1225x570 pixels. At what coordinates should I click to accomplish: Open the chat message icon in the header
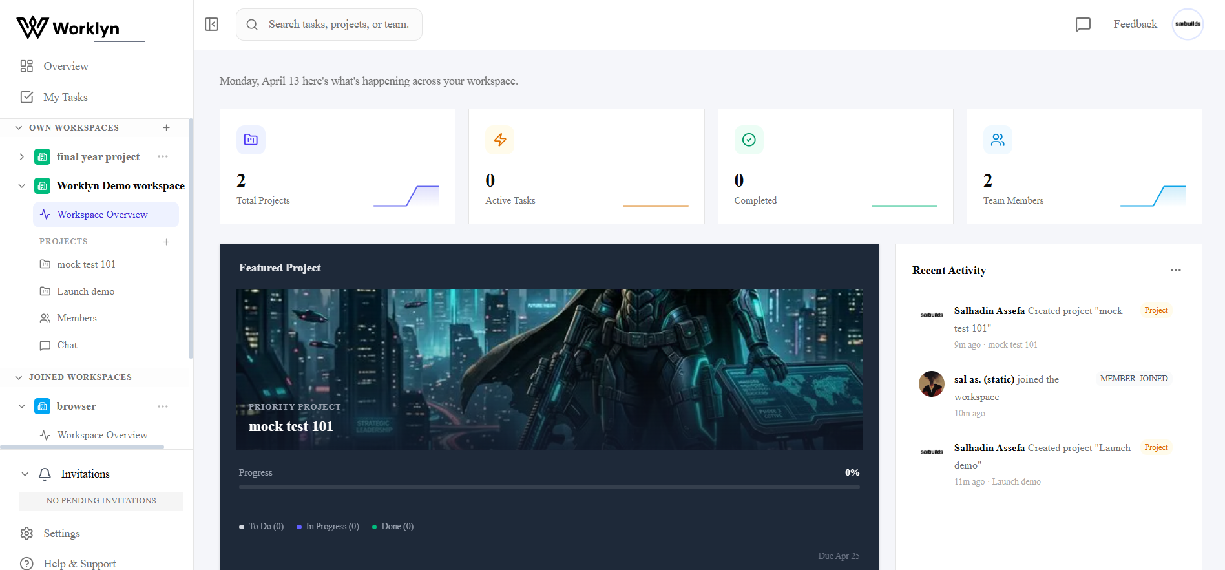[1083, 25]
